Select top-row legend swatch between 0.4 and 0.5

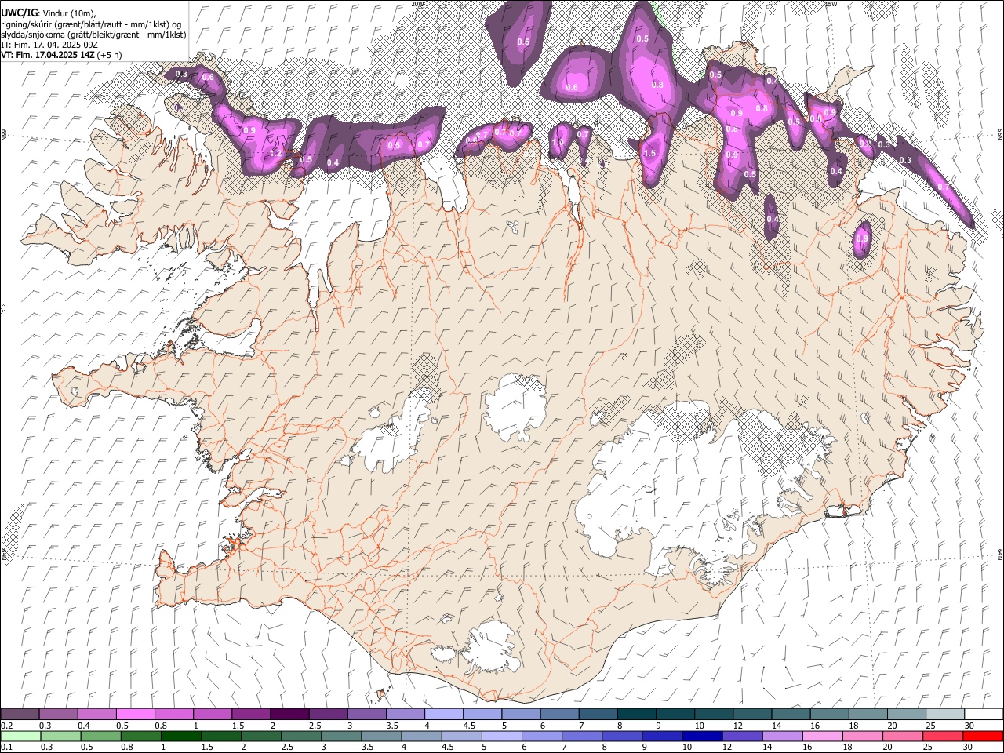pos(97,714)
